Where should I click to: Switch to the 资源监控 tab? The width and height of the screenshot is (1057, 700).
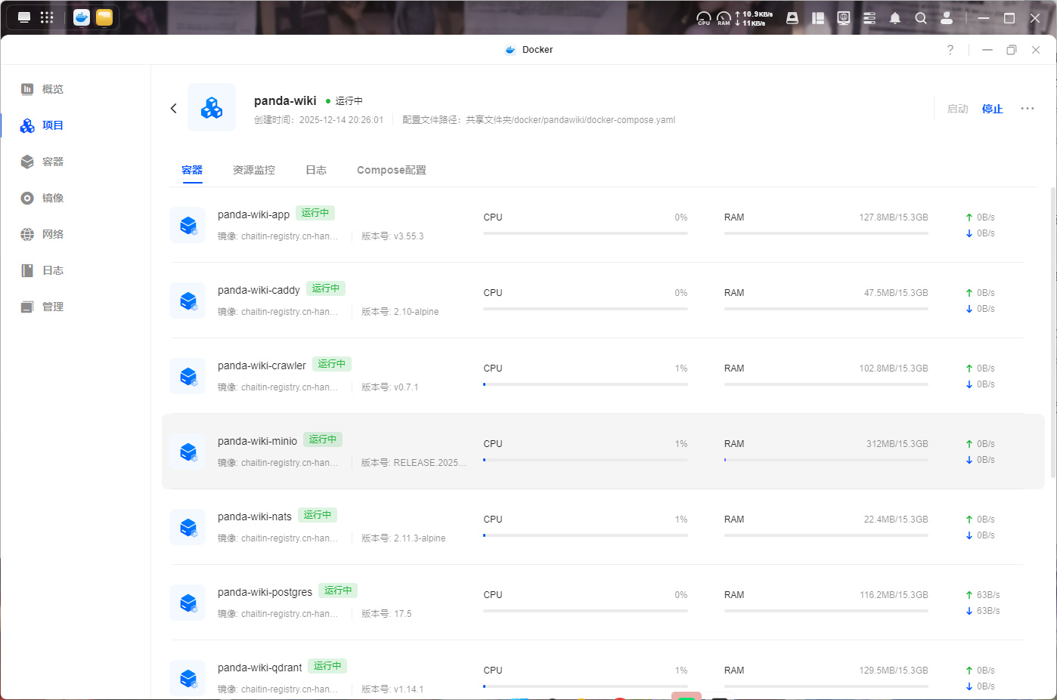click(254, 170)
